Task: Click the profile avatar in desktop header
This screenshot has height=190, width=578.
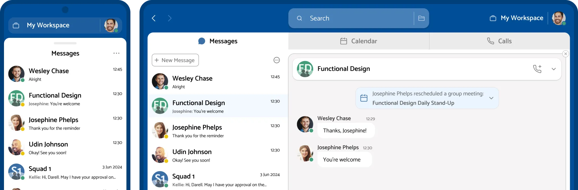Action: [558, 18]
